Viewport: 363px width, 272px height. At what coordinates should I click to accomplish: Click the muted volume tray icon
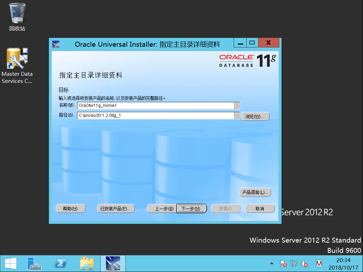click(304, 263)
